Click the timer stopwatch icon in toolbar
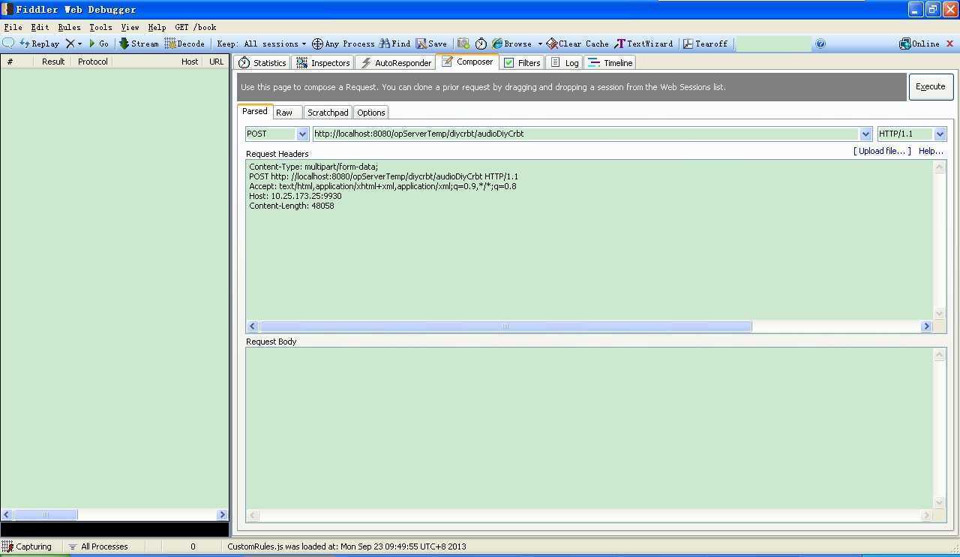 (481, 44)
